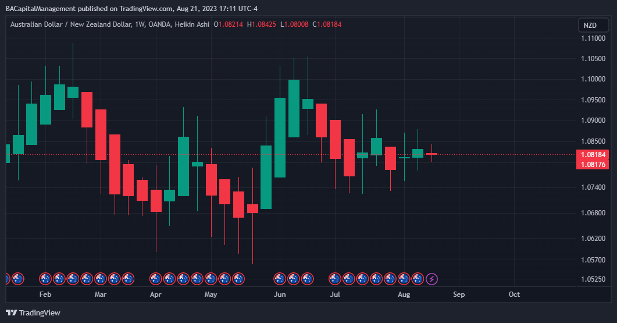Select the 1.05250 price axis label
The width and height of the screenshot is (617, 323).
593,279
